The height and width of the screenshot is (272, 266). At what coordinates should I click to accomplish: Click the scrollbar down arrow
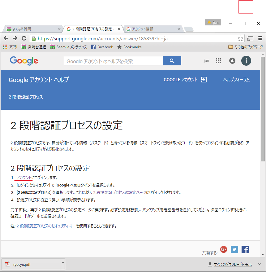(x=263, y=255)
